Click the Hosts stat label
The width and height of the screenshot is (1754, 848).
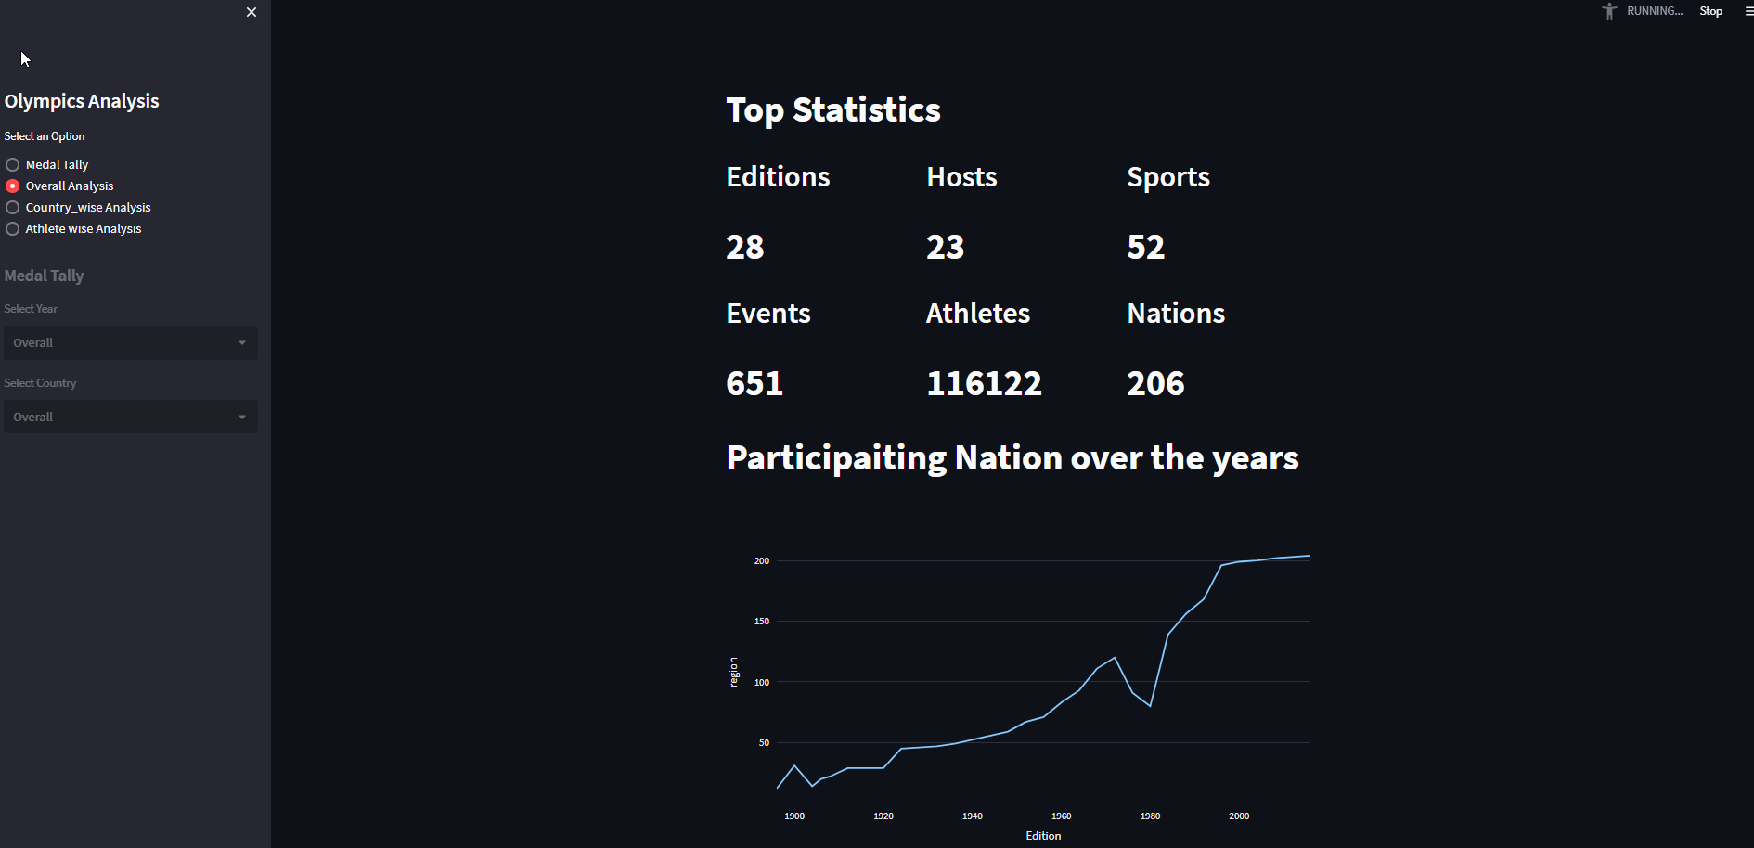961,177
